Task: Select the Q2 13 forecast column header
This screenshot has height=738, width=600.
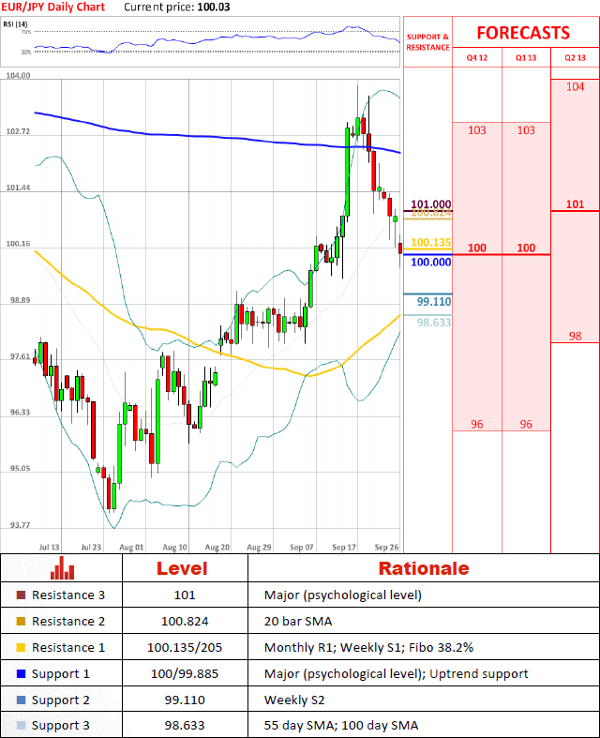Action: [575, 57]
